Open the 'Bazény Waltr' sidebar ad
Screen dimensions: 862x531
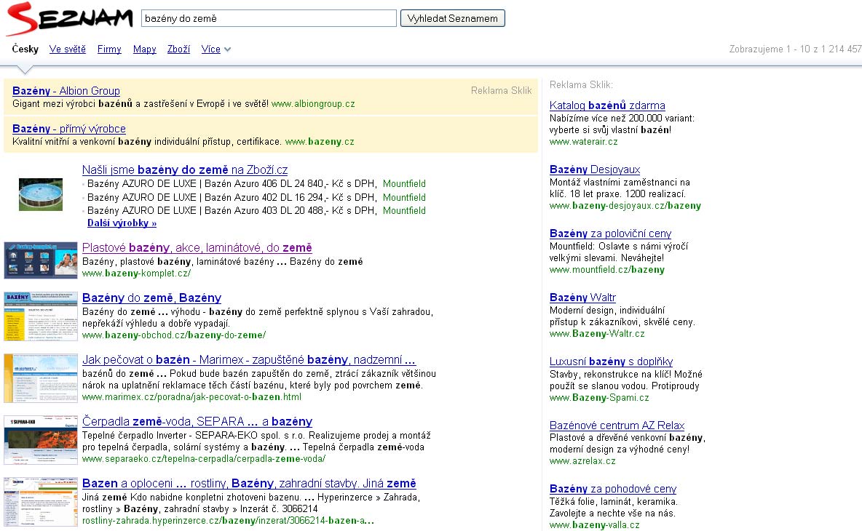click(x=582, y=298)
